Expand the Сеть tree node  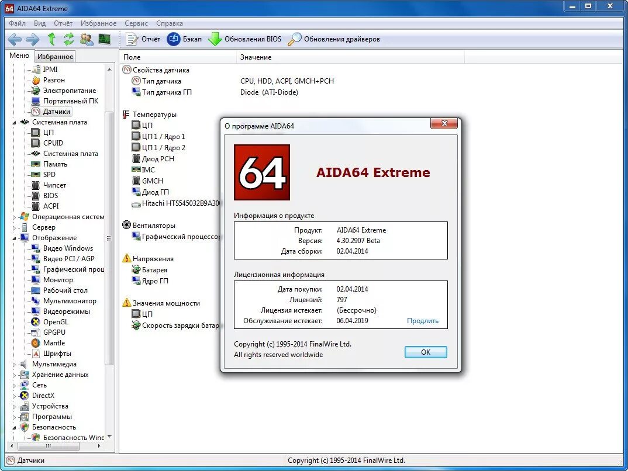(15, 385)
